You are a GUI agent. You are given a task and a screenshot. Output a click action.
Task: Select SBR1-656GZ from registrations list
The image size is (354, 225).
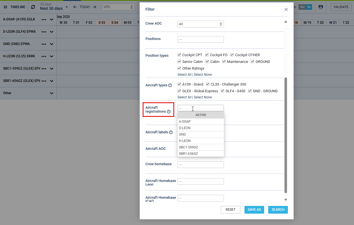201,154
